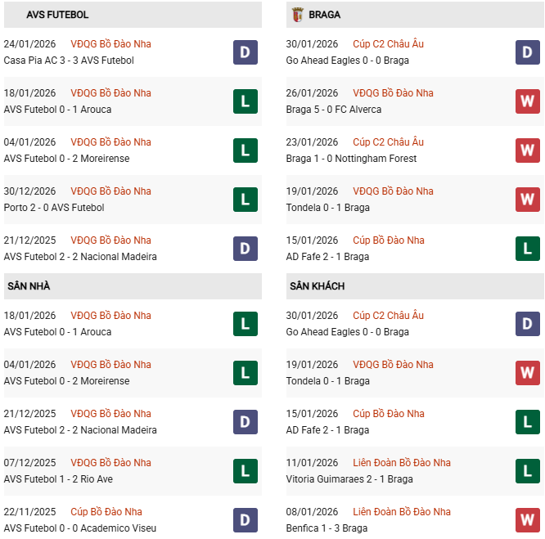Screen dimensions: 545x539
Task: Click L badge for Vitoria Guimaraes match
Action: (528, 471)
